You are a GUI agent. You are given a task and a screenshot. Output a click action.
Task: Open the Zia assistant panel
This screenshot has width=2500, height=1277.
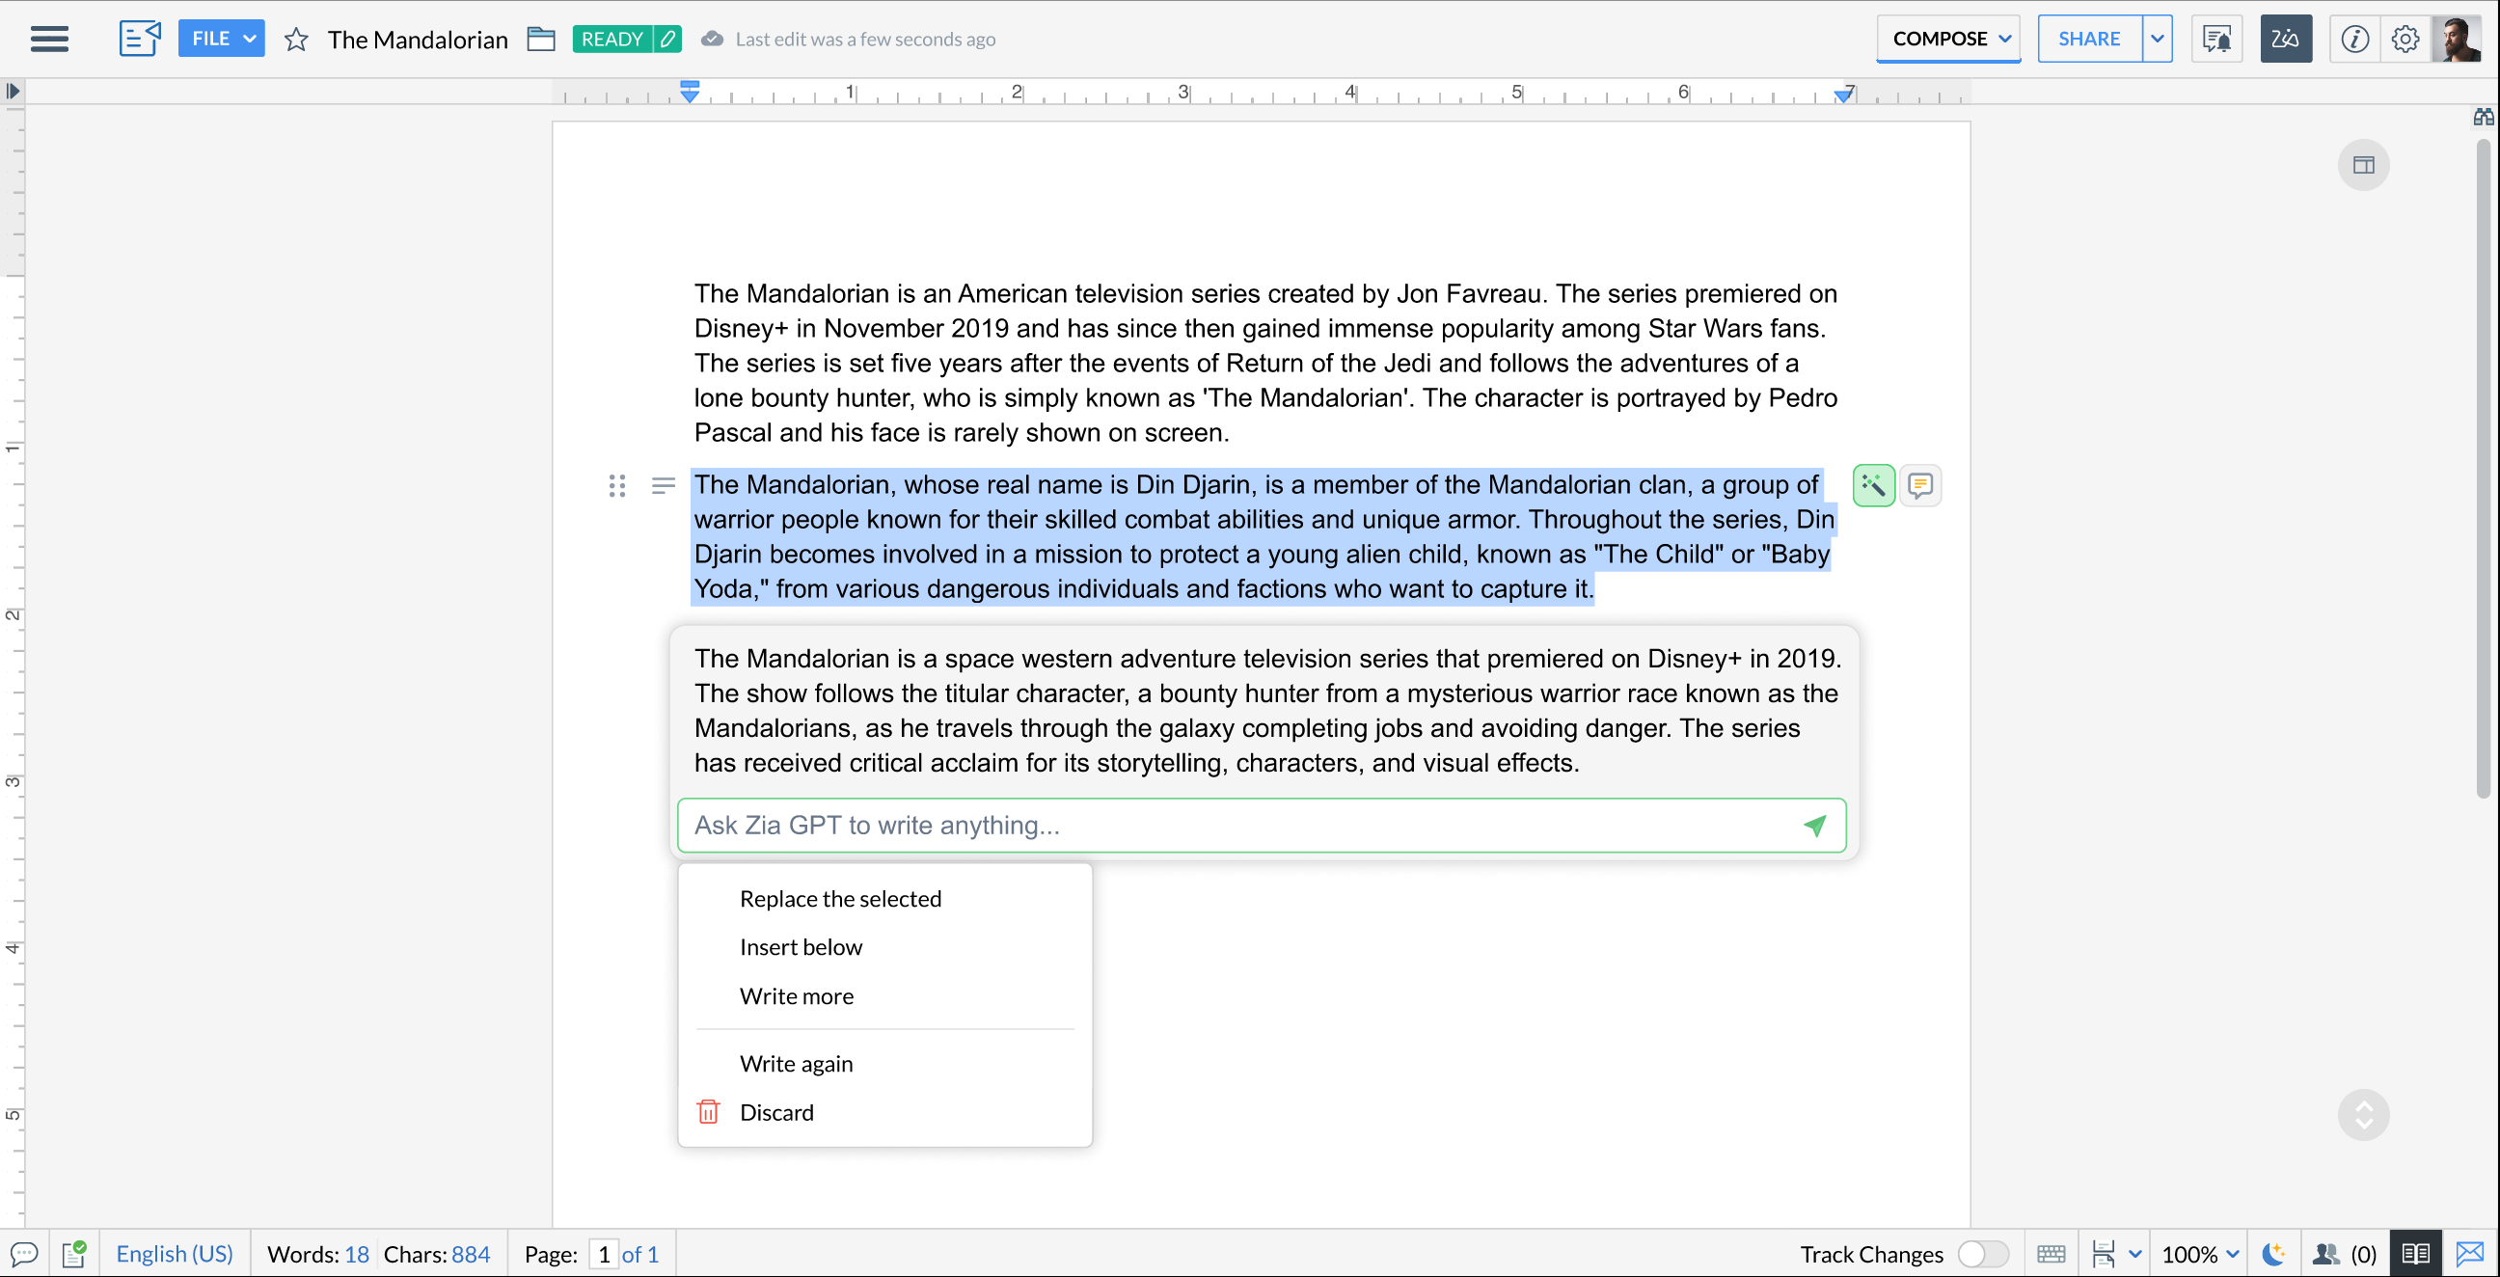click(2286, 39)
